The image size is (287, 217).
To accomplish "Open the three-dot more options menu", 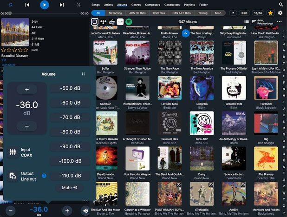I will (279, 22).
